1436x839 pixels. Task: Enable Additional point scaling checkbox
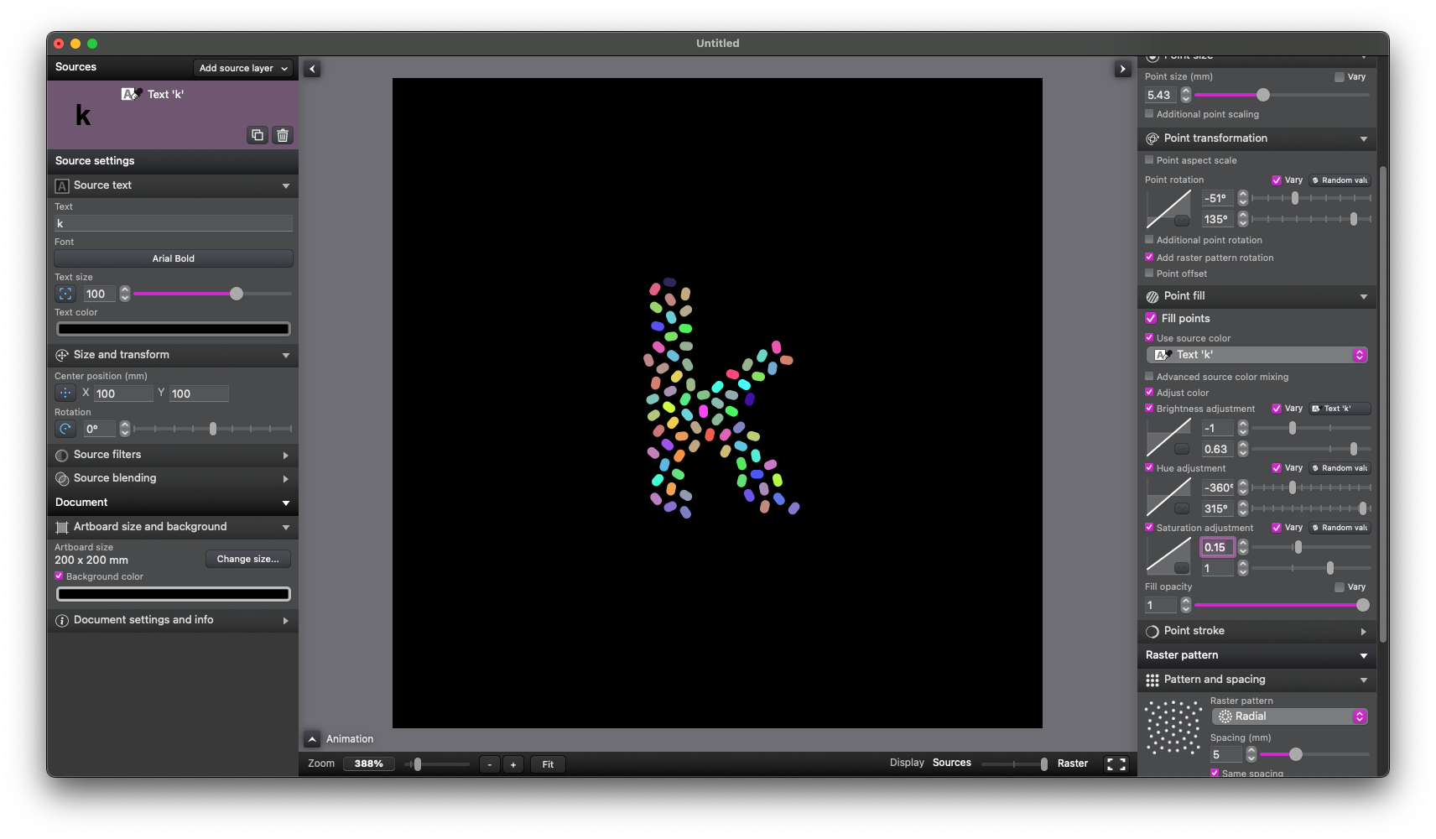point(1149,113)
